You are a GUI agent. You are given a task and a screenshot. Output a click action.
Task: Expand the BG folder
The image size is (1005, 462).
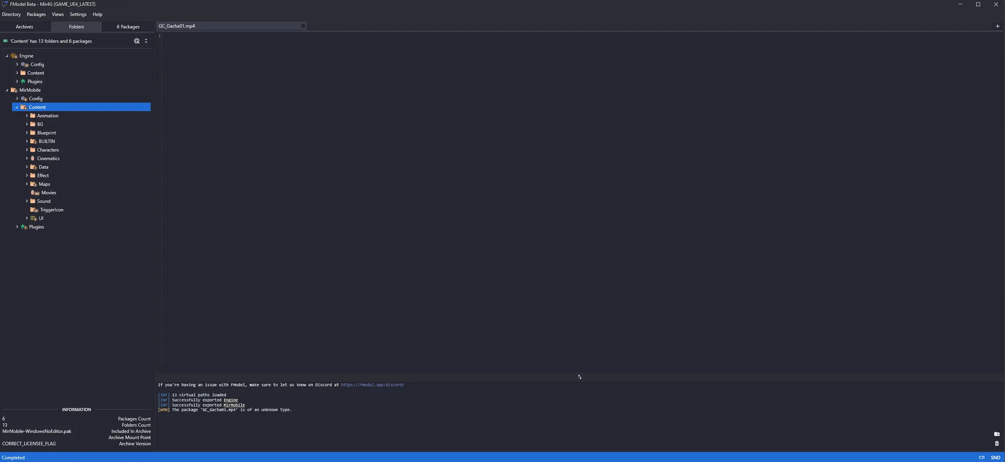(x=27, y=124)
